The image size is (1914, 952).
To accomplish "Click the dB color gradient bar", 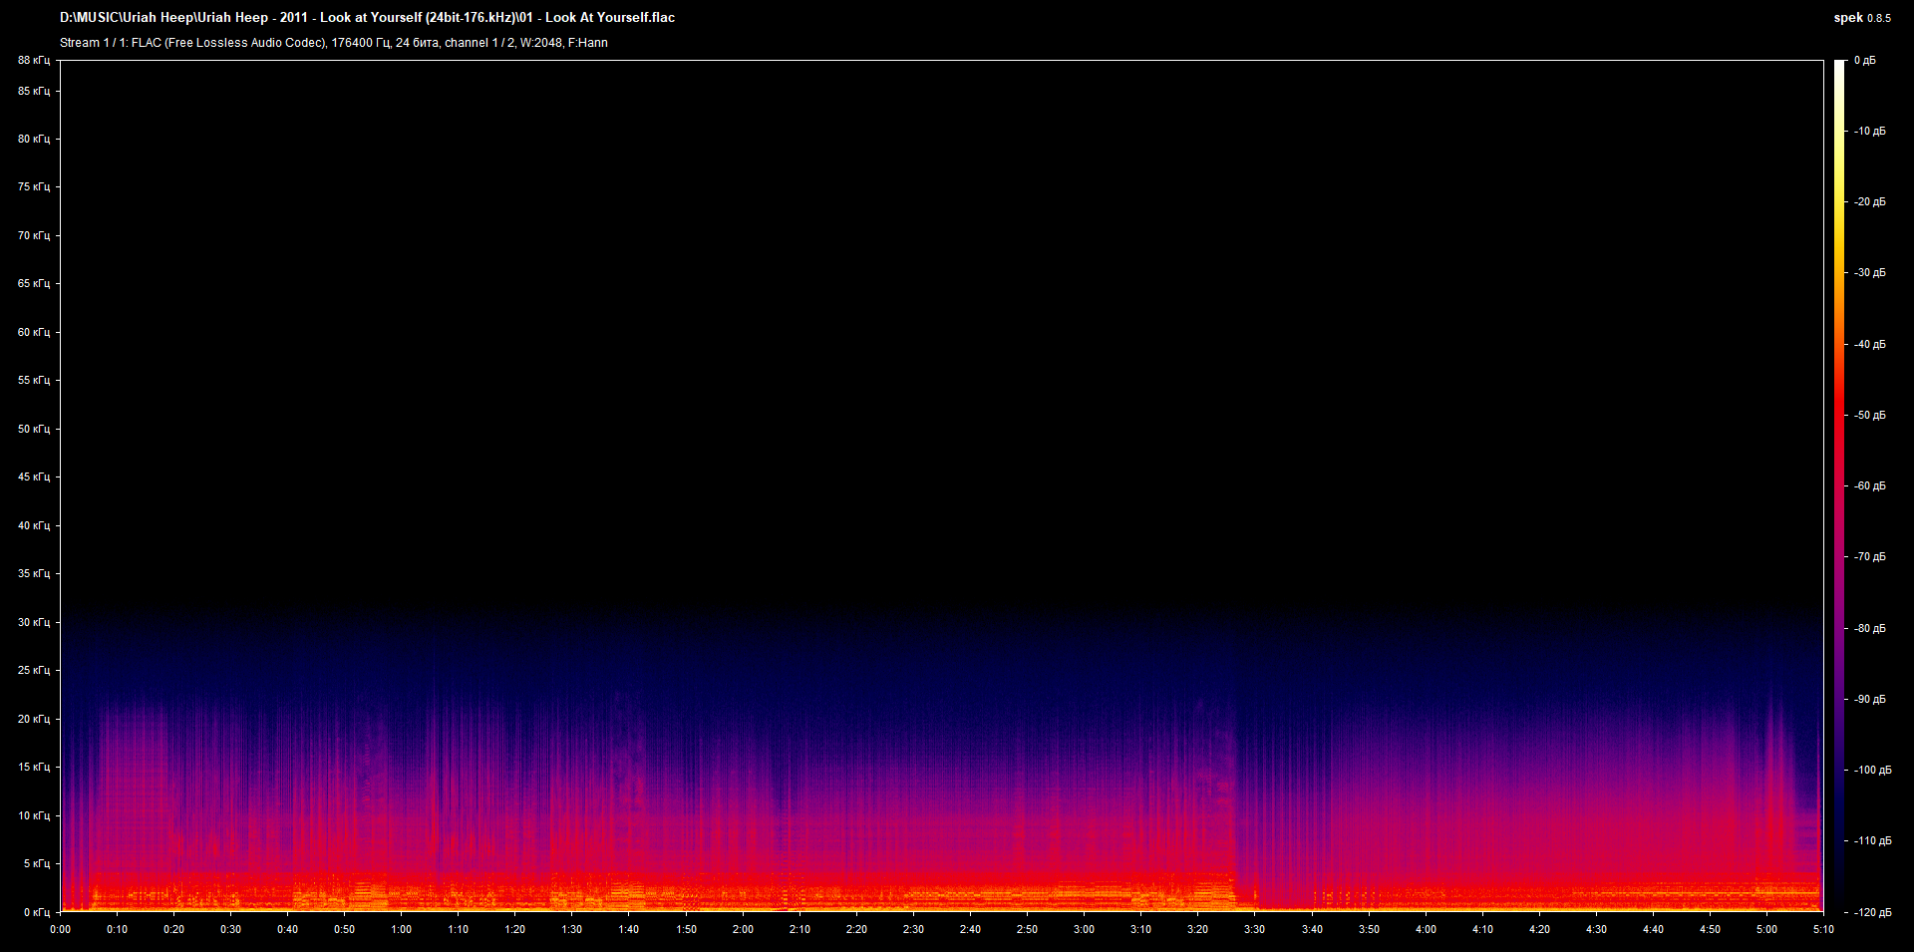I will pos(1839,485).
